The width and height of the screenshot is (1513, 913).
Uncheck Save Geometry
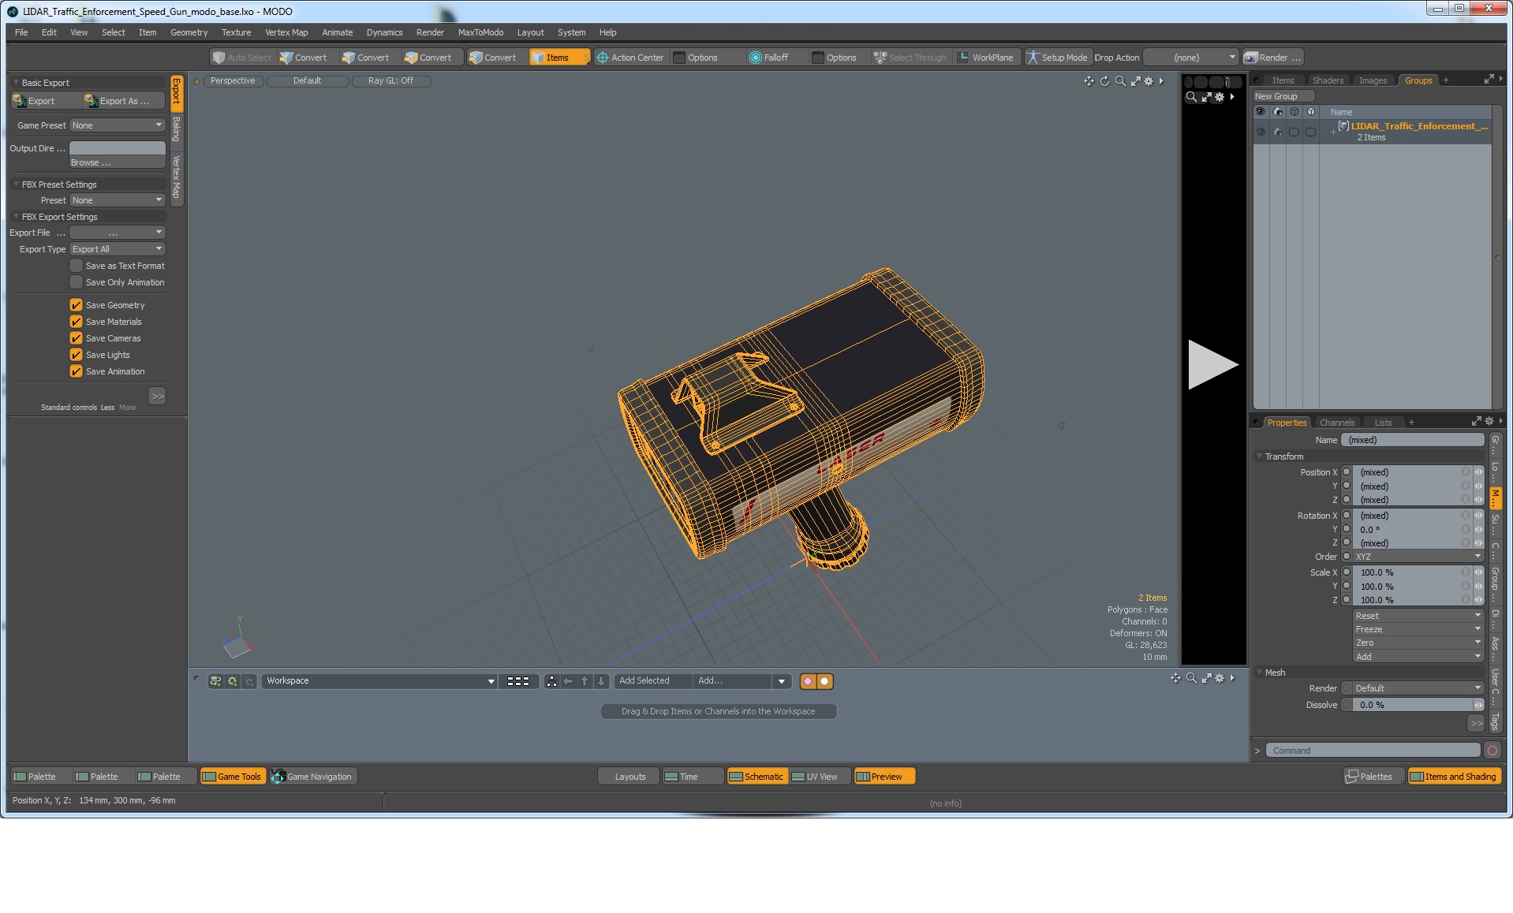click(x=76, y=305)
